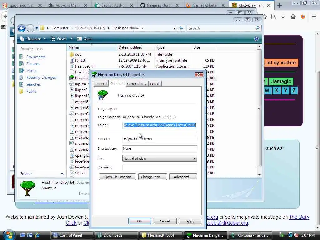Image resolution: width=320 pixels, height=240 pixels.
Task: Open Pictures in Favorite Links
Action: tap(32, 64)
